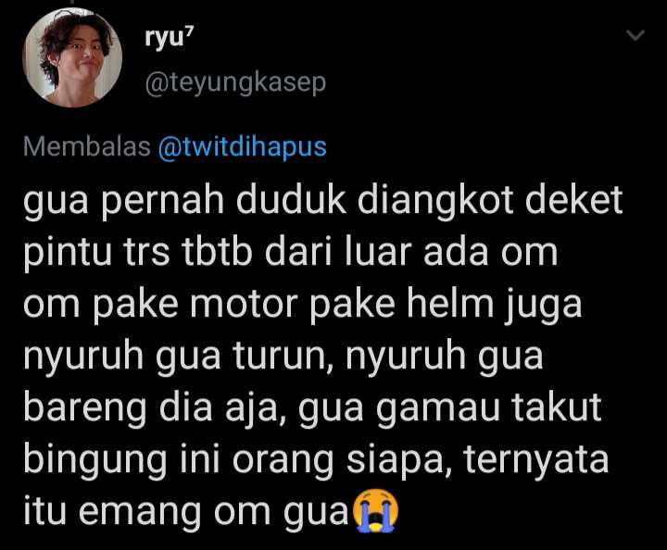Click the tweet line starting with pintu trs
667x550 pixels.
coord(290,253)
